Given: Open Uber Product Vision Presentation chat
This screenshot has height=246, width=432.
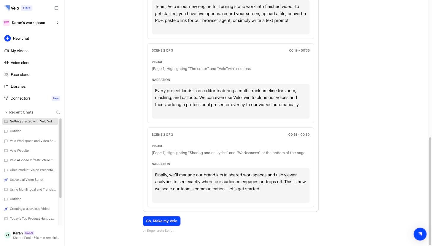Looking at the screenshot, I should tap(30, 170).
